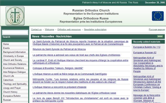Screen dimensions: 166x103
Task: Select Background Information in sidebar
Action: (15, 52)
